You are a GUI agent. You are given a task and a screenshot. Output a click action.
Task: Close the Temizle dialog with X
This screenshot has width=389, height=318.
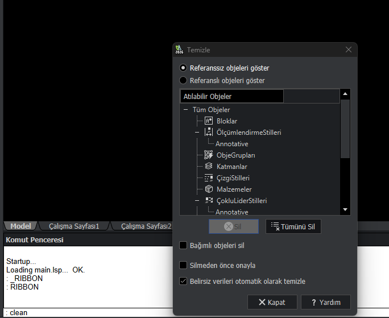click(x=349, y=49)
